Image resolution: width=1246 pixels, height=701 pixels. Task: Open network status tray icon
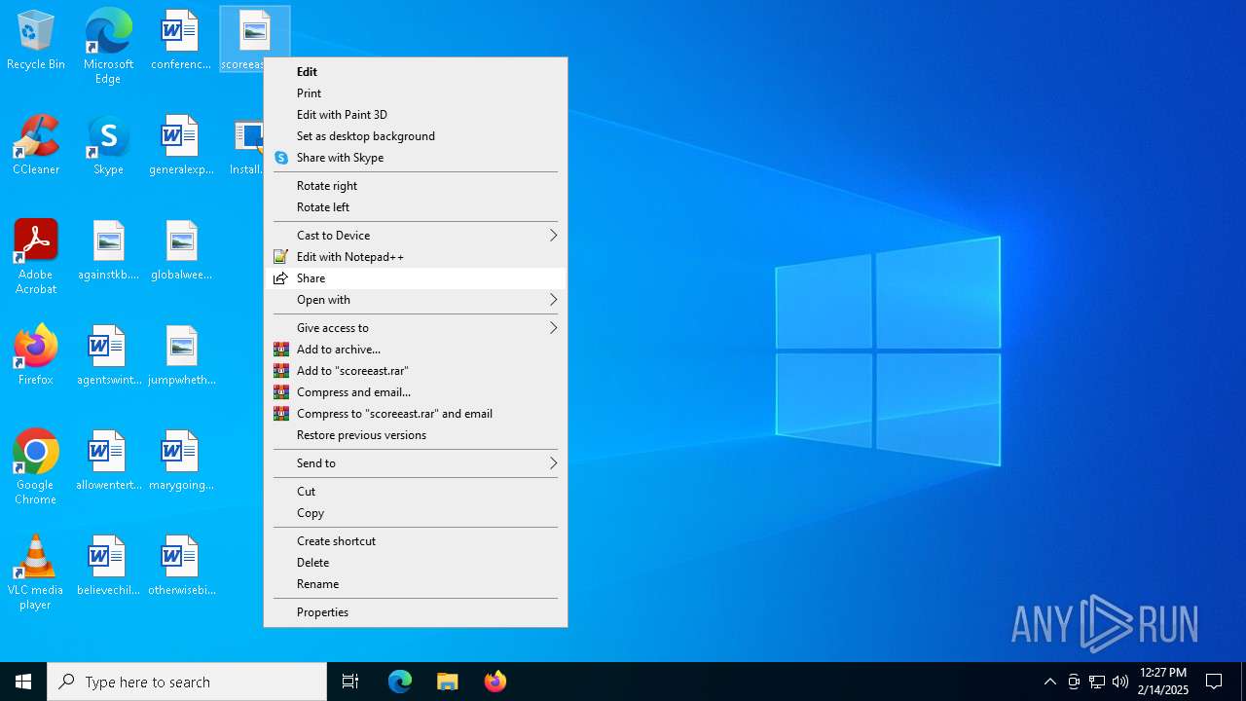1097,682
